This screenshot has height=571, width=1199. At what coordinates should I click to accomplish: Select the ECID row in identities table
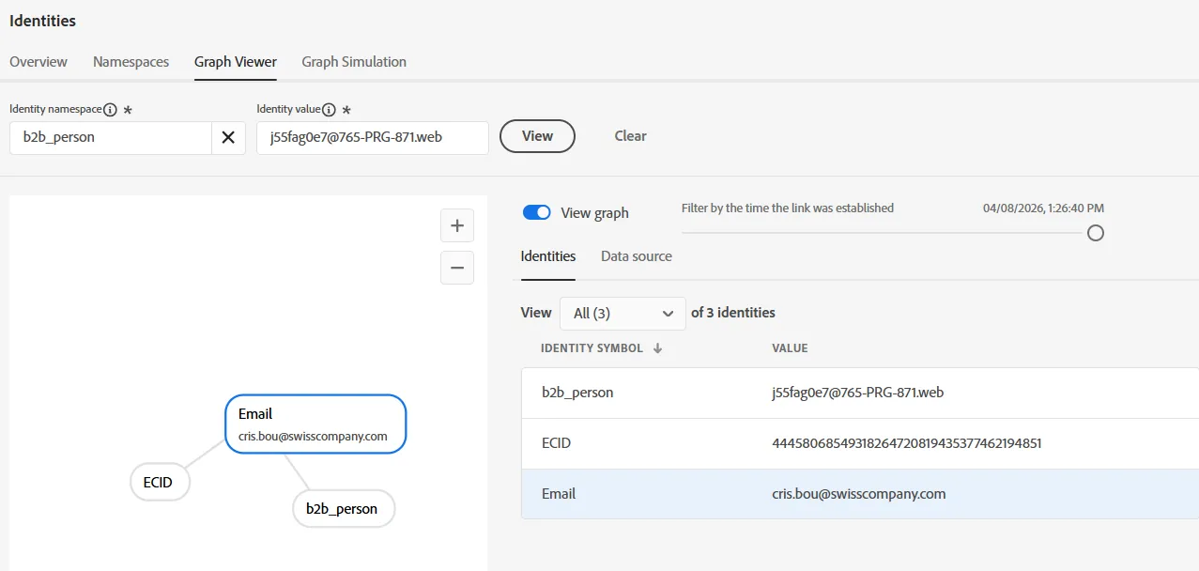860,443
